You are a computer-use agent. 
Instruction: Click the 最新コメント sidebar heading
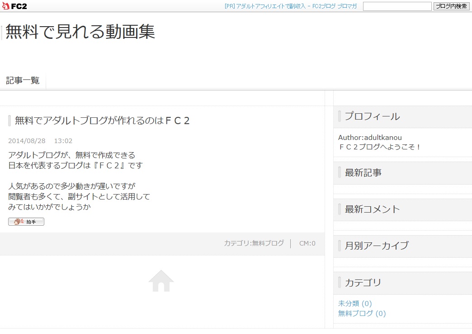pyautogui.click(x=373, y=209)
